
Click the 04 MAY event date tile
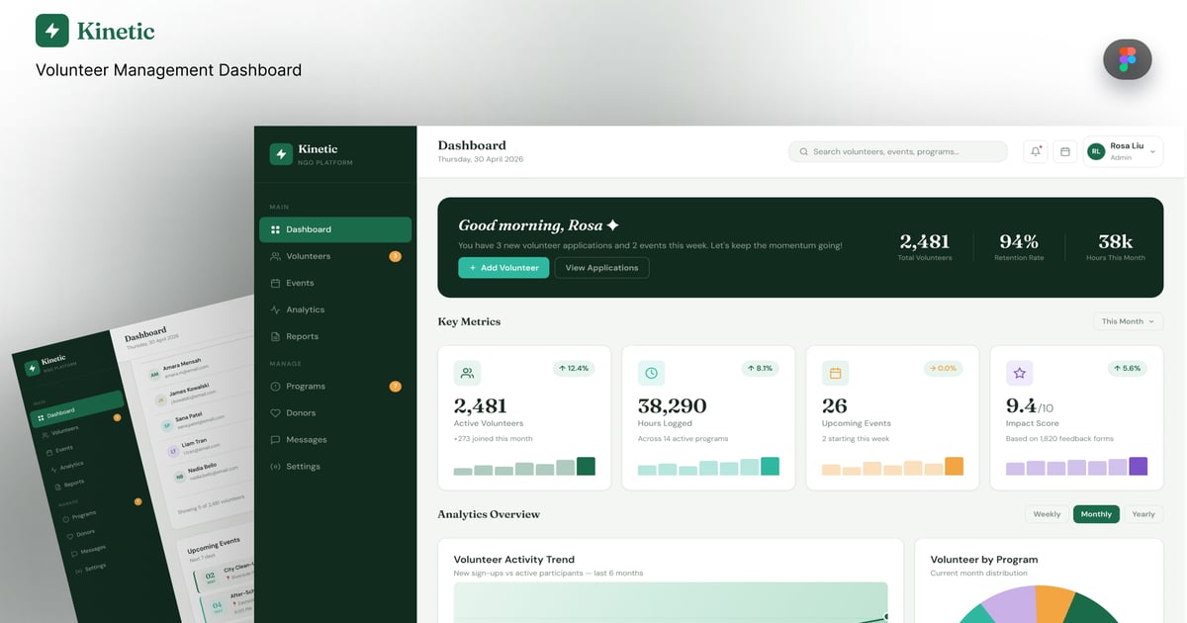coord(217,607)
